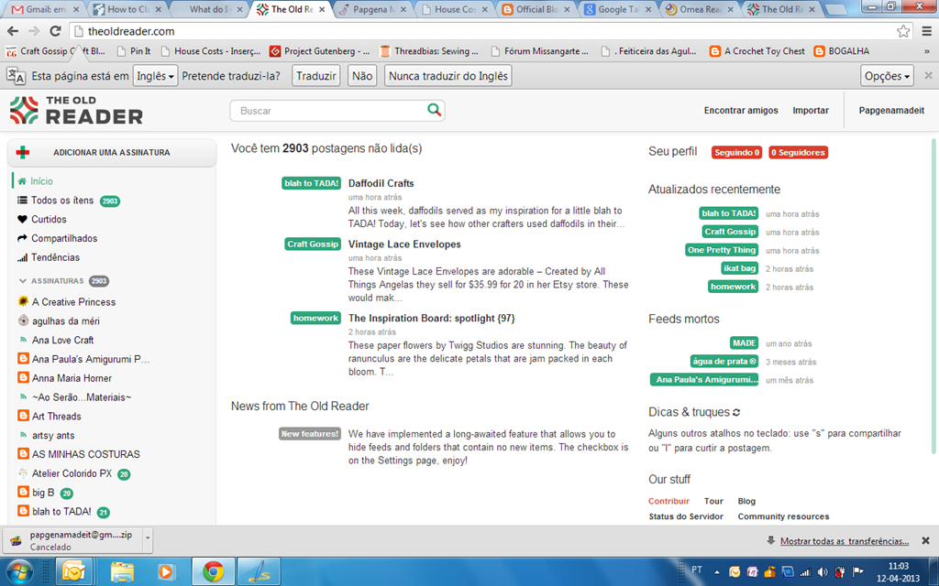Click the MADE dead feed tag
939x586 pixels.
pyautogui.click(x=744, y=342)
